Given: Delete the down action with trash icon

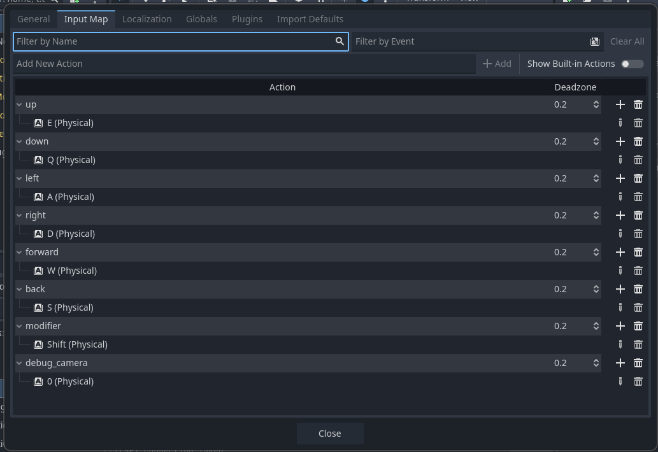Looking at the screenshot, I should click(638, 141).
